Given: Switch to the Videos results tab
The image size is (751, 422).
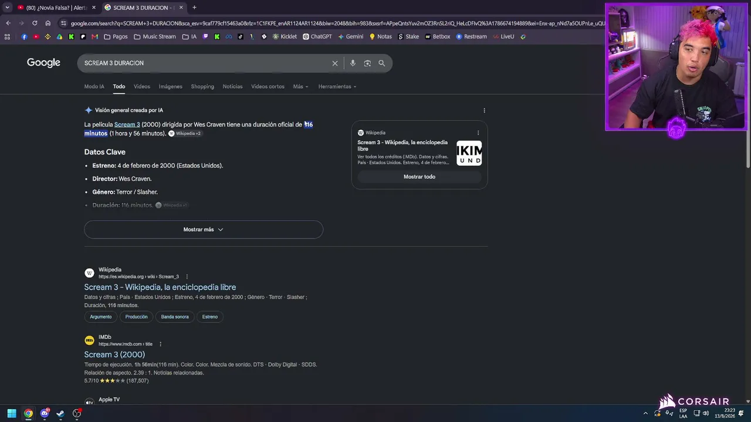Looking at the screenshot, I should (142, 87).
